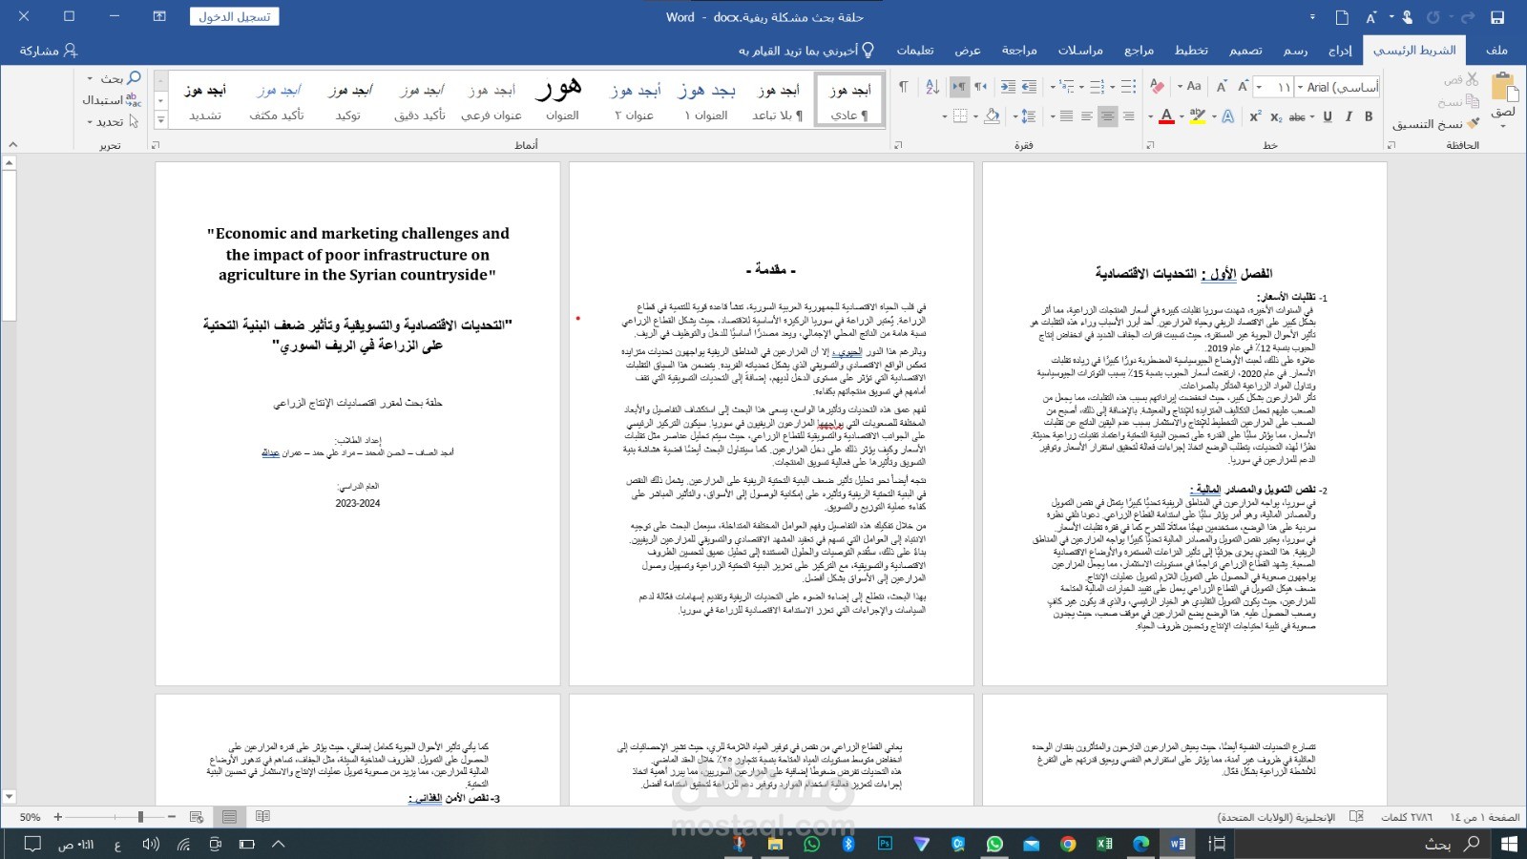Screen dimensions: 1527x859
Task: Open the Arial font name dropdown
Action: [x=1300, y=87]
